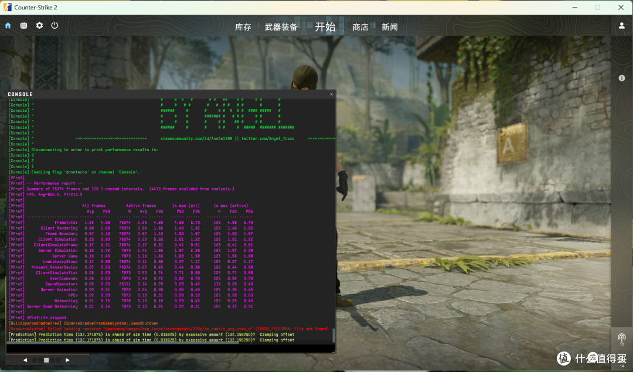Viewport: 633px width, 372px height.
Task: Click the next right arrow below console
Action: (67, 360)
